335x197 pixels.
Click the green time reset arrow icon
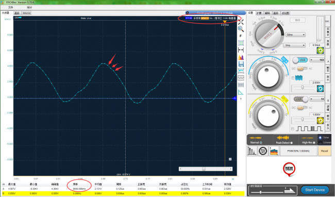320,51
